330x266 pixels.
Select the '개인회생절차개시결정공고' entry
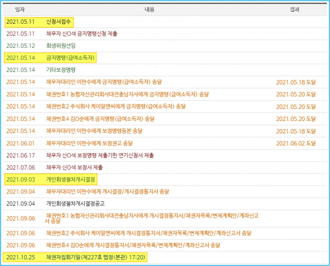click(75, 203)
